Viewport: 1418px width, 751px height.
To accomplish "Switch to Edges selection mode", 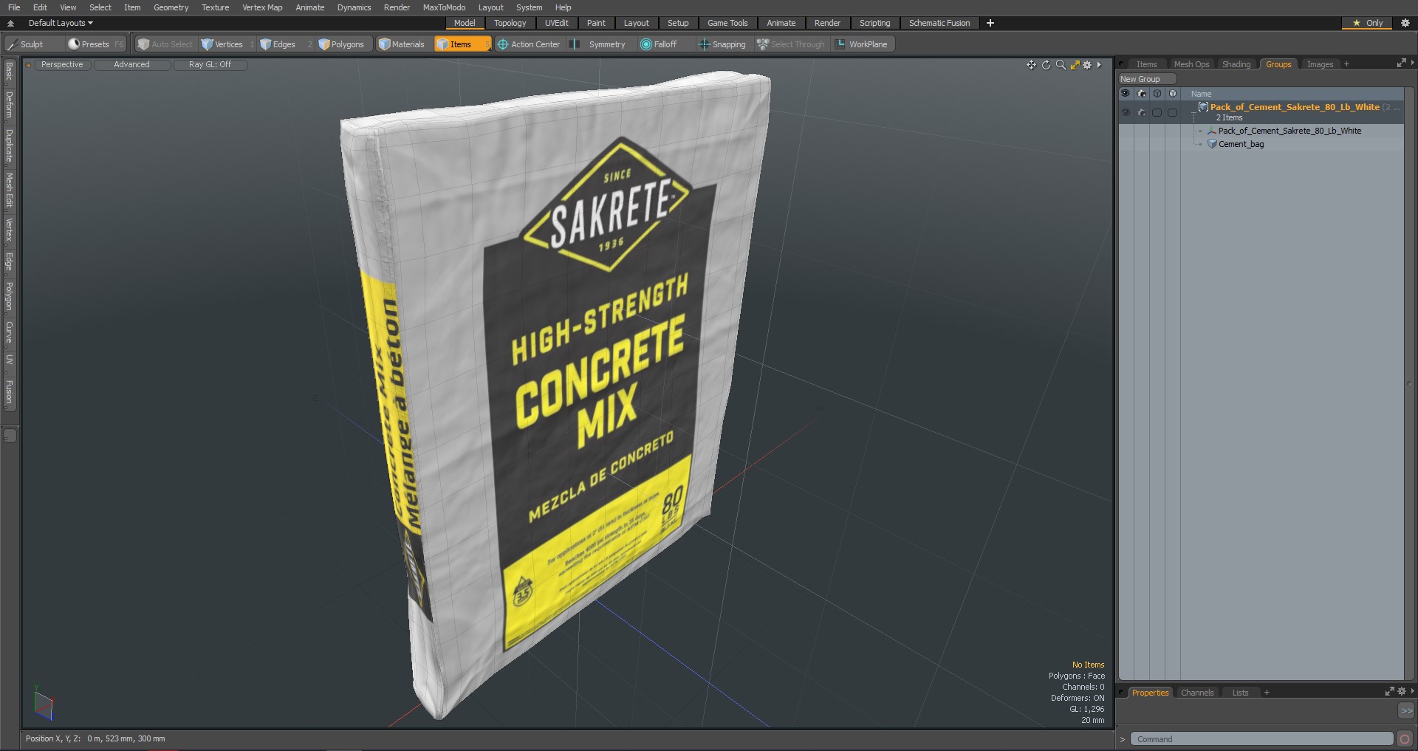I will [285, 44].
